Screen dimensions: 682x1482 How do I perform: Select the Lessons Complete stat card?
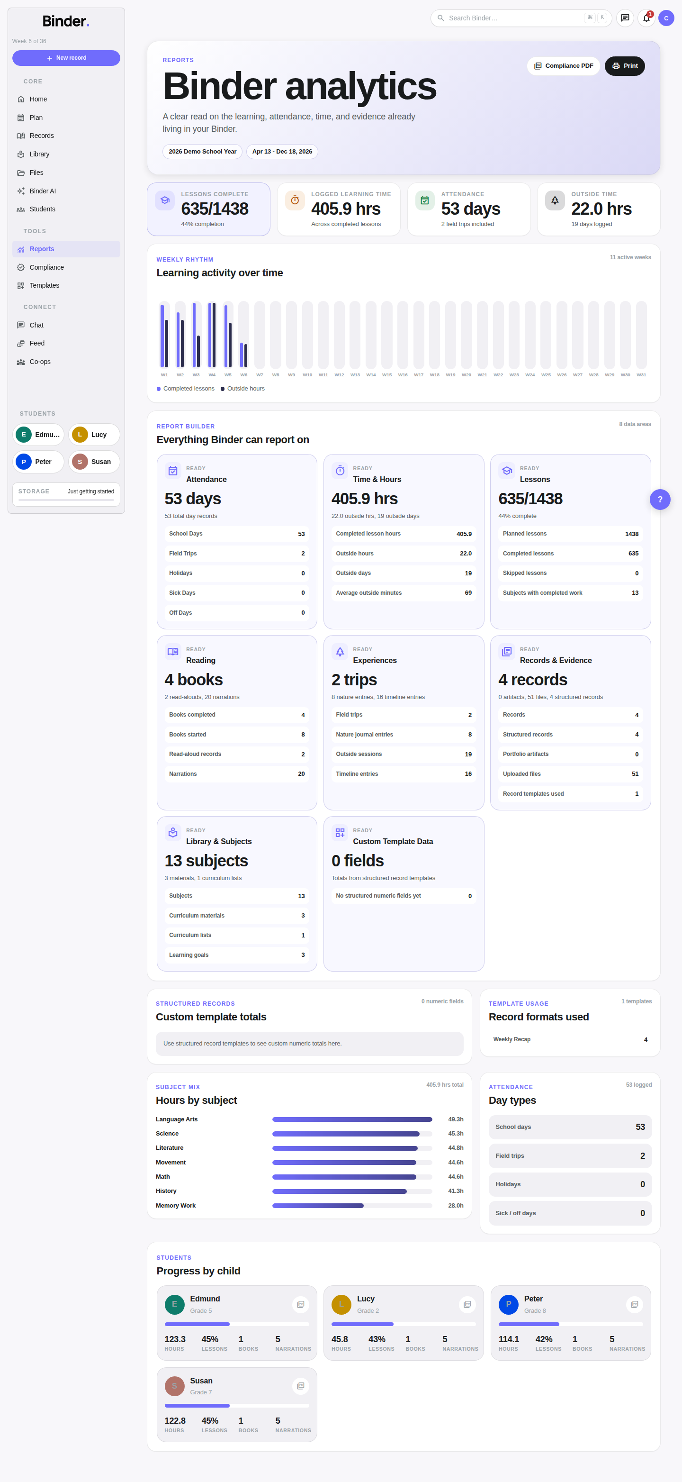209,209
